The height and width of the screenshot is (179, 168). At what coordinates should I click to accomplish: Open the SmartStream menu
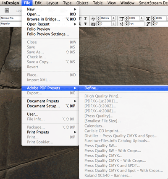tap(153, 3)
